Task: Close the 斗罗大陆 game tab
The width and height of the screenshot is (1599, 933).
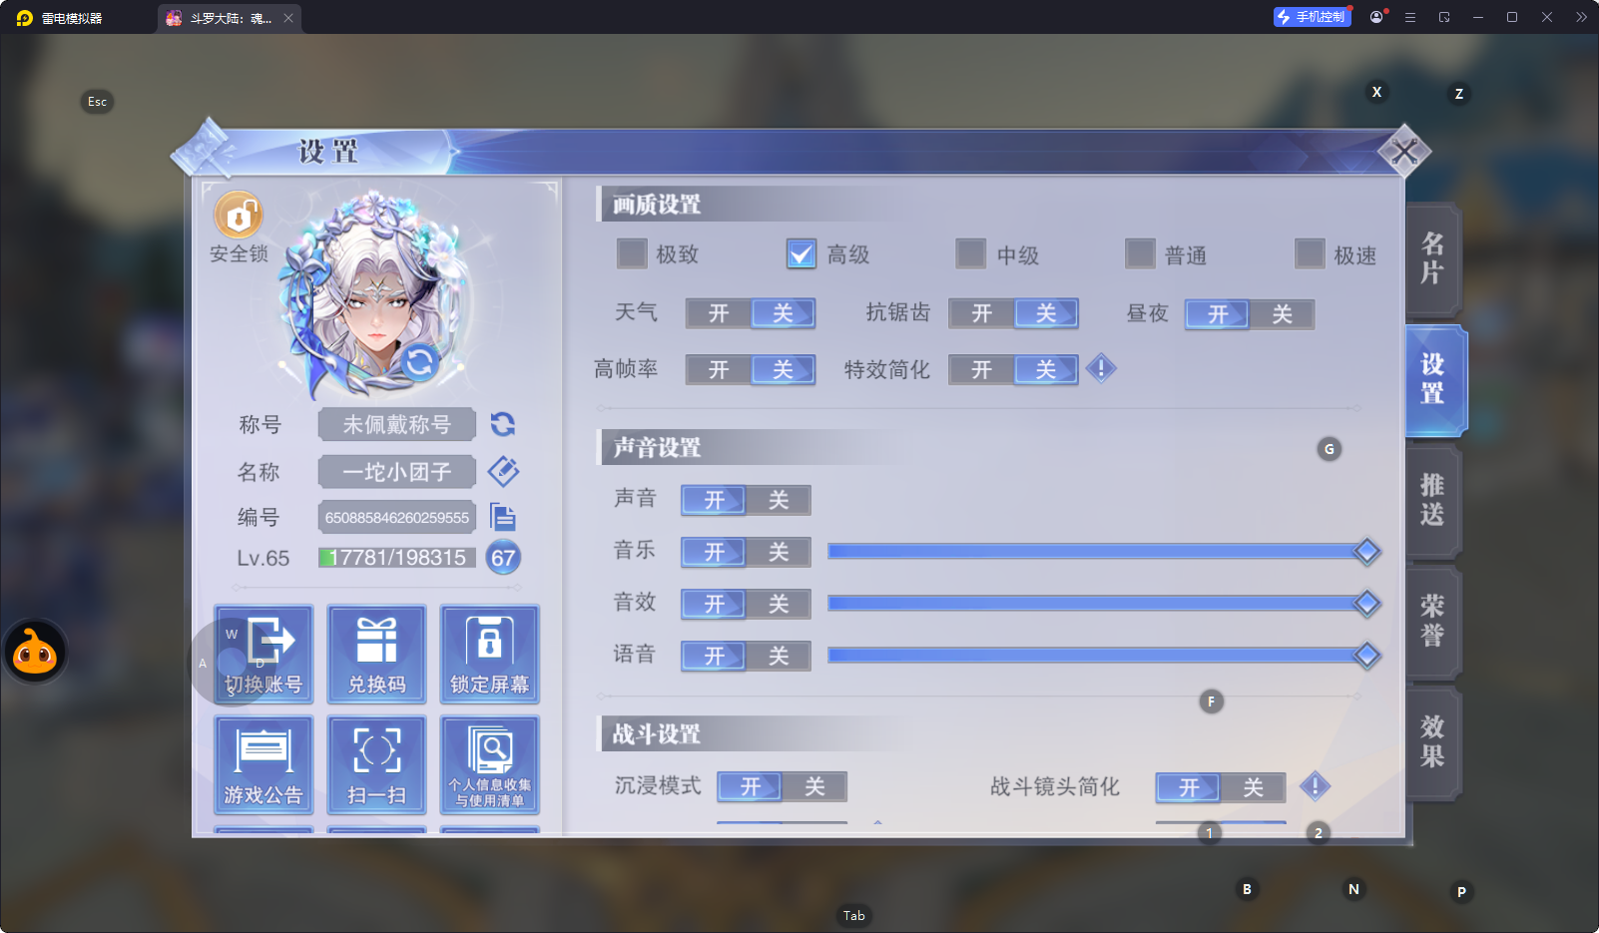Action: click(288, 18)
